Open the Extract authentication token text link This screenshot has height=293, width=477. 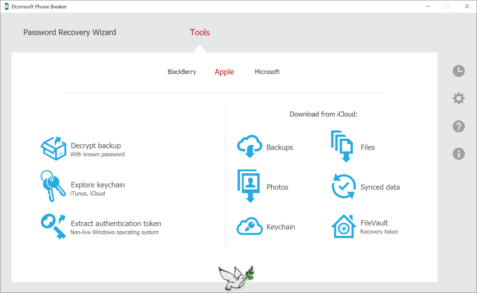(116, 224)
